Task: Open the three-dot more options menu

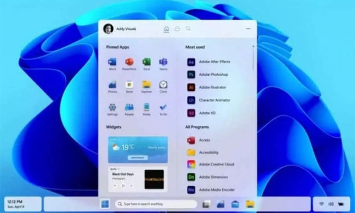Action: click(249, 29)
